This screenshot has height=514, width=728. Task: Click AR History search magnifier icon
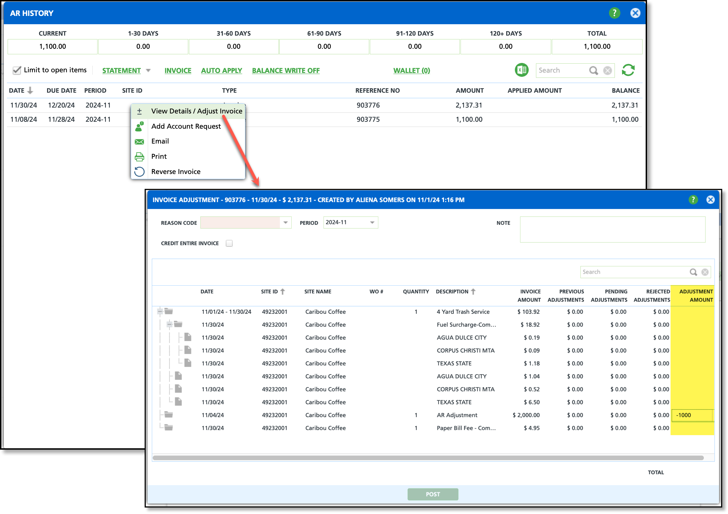pyautogui.click(x=593, y=71)
